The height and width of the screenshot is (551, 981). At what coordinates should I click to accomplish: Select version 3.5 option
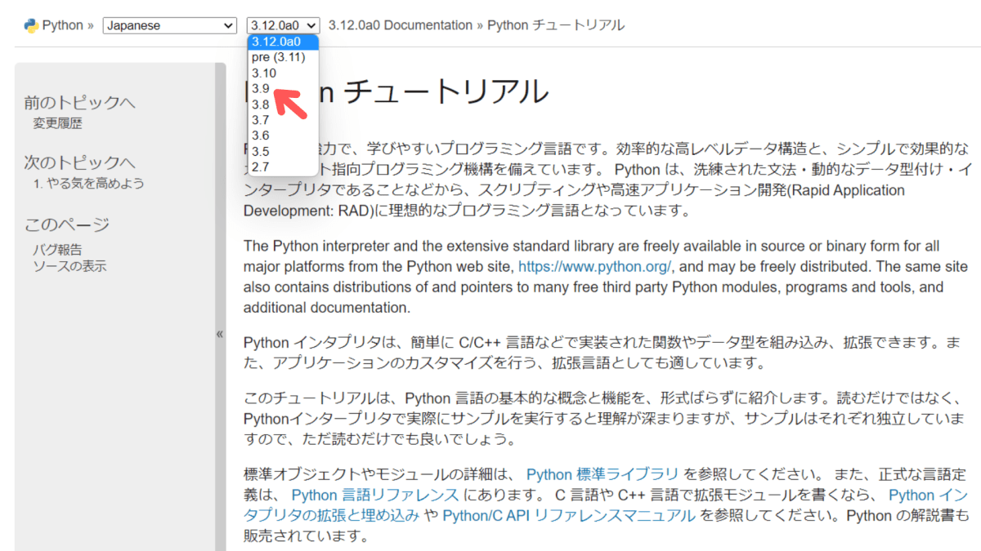283,151
